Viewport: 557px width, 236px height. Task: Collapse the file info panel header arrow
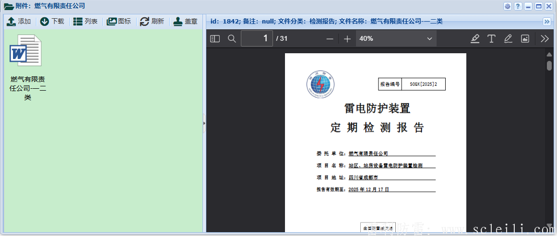(546, 22)
